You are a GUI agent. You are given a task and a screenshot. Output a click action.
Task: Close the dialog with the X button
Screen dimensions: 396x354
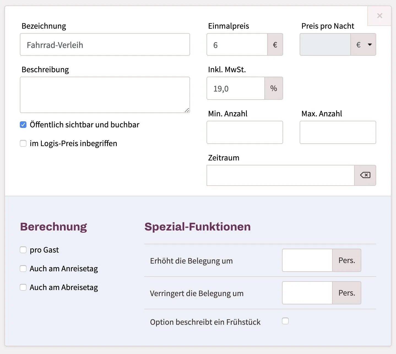379,16
